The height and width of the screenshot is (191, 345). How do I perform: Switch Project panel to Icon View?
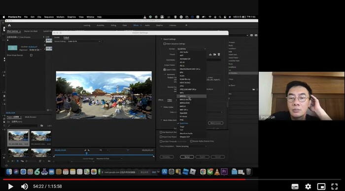point(18,161)
